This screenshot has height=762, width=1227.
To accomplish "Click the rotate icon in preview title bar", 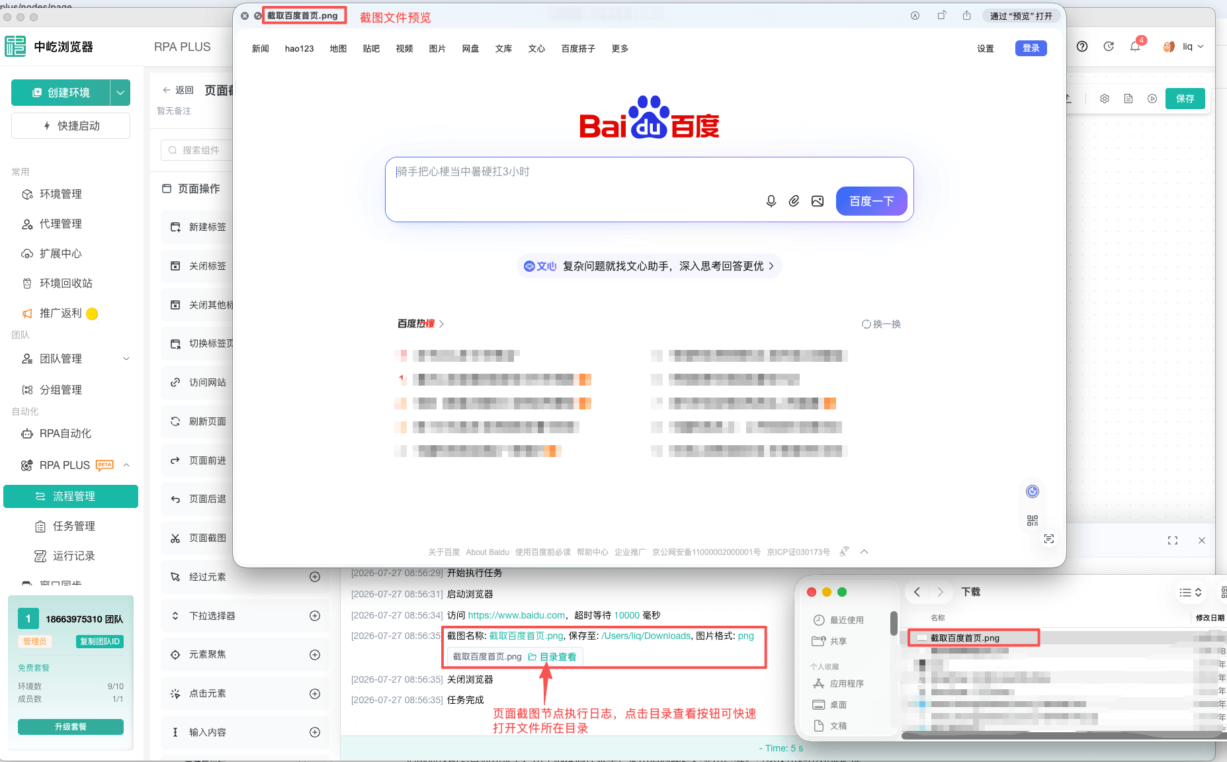I will pos(941,16).
